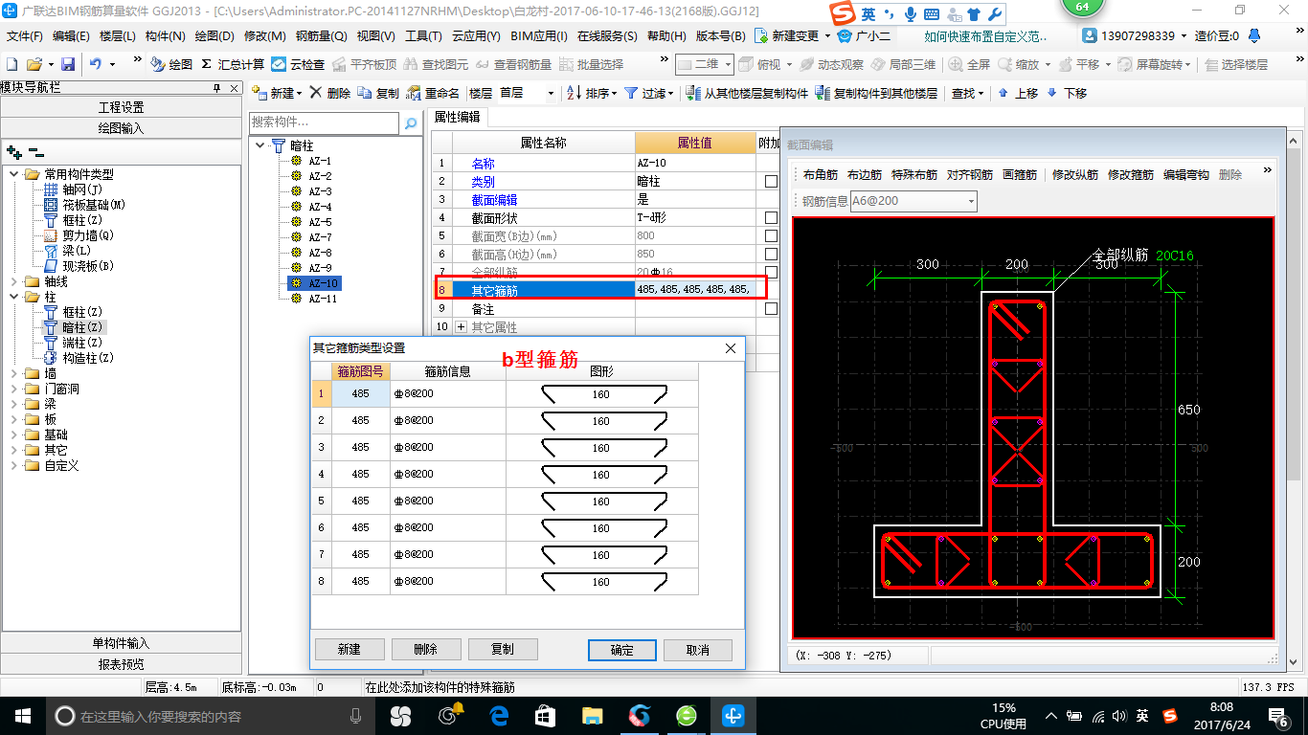This screenshot has height=735, width=1308.
Task: Click 下移 move down arrow
Action: 1067,93
